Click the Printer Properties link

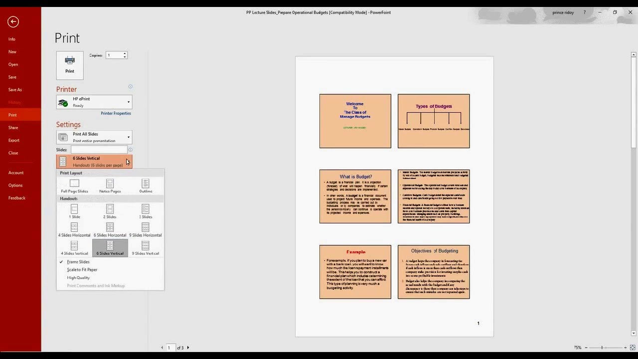point(116,113)
